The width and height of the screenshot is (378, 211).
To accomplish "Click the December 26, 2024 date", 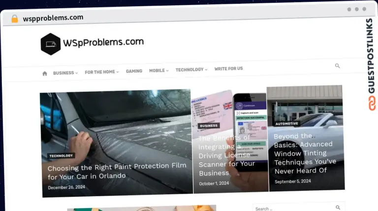I will point(66,187).
